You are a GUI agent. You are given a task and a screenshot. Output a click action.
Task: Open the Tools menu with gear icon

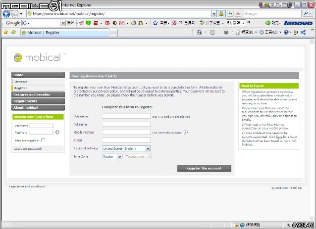click(x=270, y=33)
